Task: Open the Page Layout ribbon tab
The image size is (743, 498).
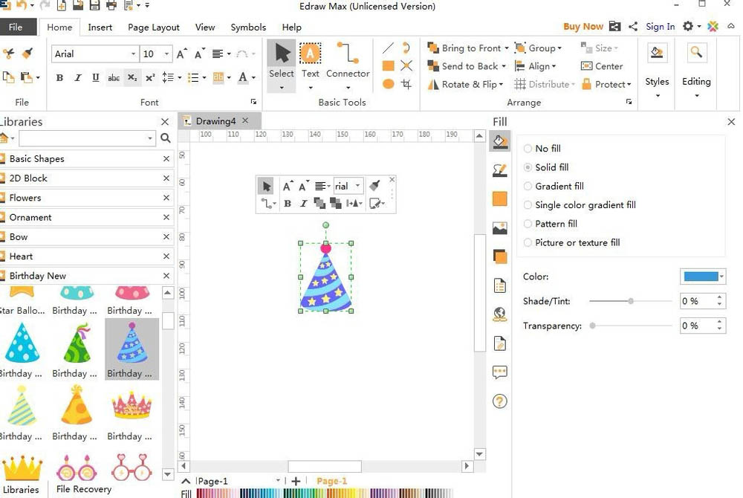Action: [x=153, y=28]
